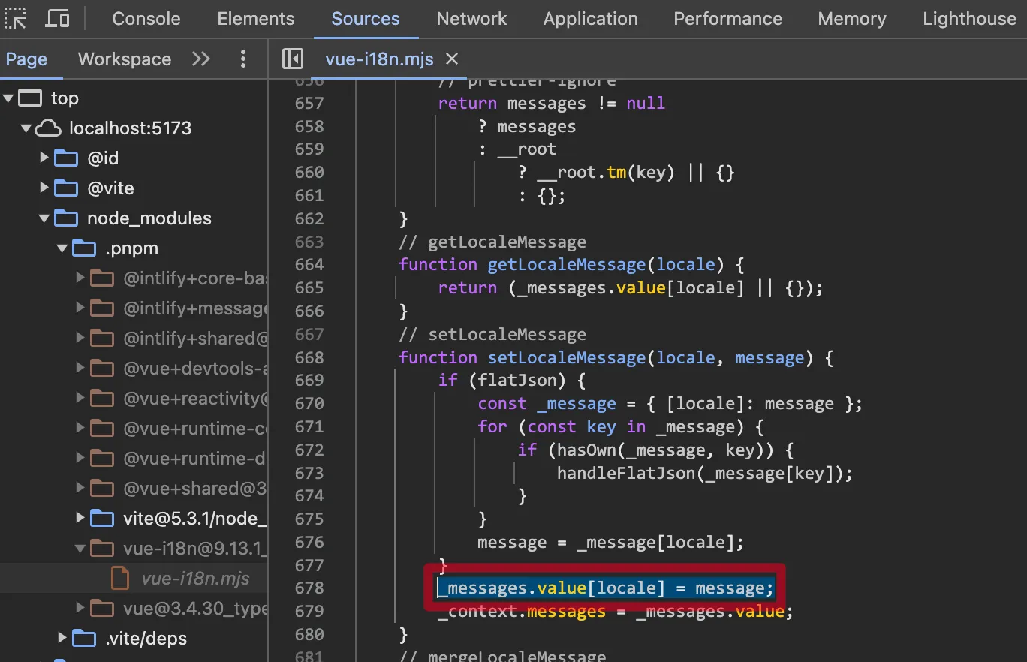Open the Lighthouse panel tab
The image size is (1027, 662).
coord(968,19)
